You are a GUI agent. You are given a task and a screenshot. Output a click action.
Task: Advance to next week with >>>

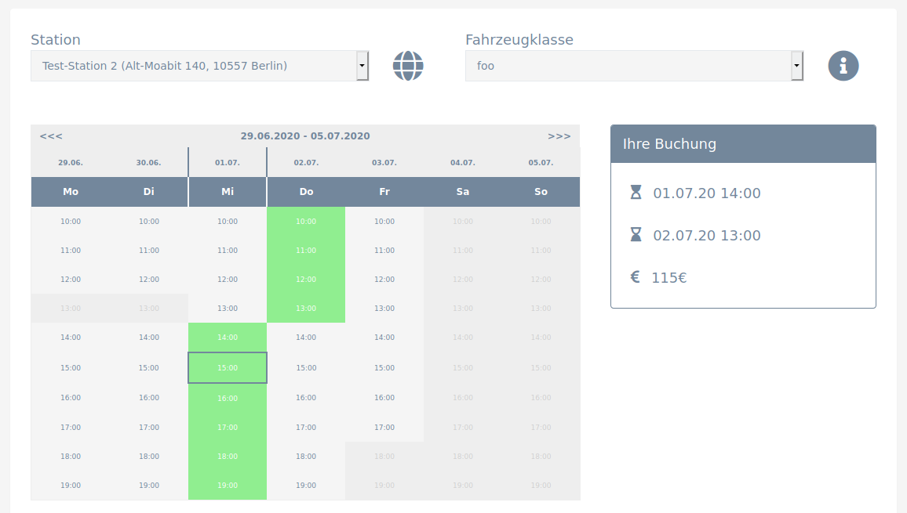[559, 136]
